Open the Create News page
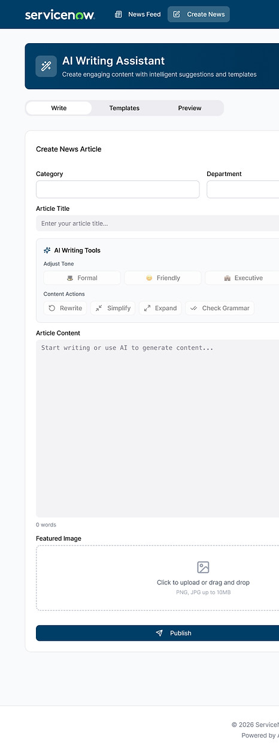 199,14
